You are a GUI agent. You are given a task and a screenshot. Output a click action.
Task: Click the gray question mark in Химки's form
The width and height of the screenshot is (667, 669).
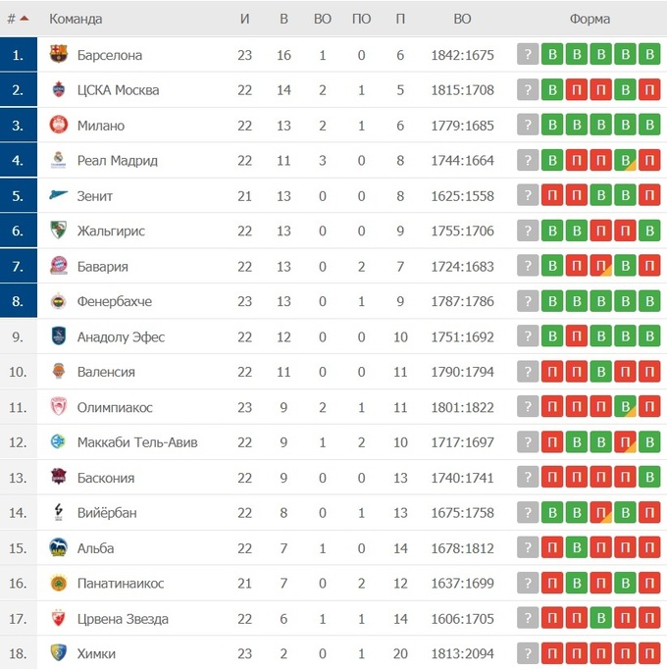coord(528,653)
